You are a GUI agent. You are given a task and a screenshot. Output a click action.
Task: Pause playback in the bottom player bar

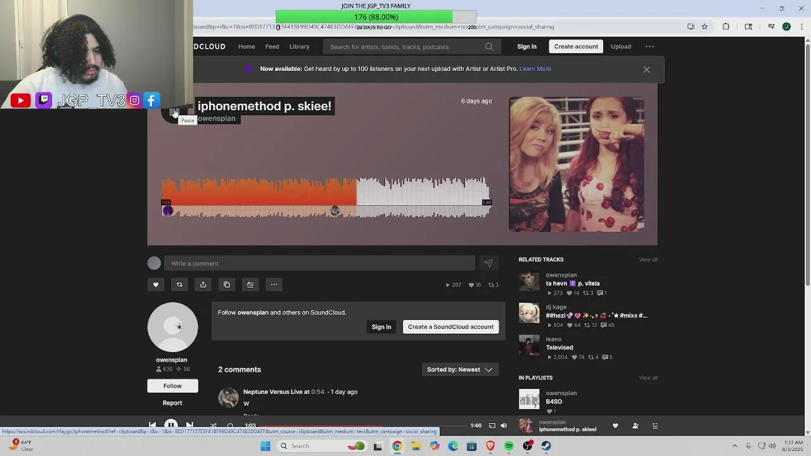tap(171, 425)
